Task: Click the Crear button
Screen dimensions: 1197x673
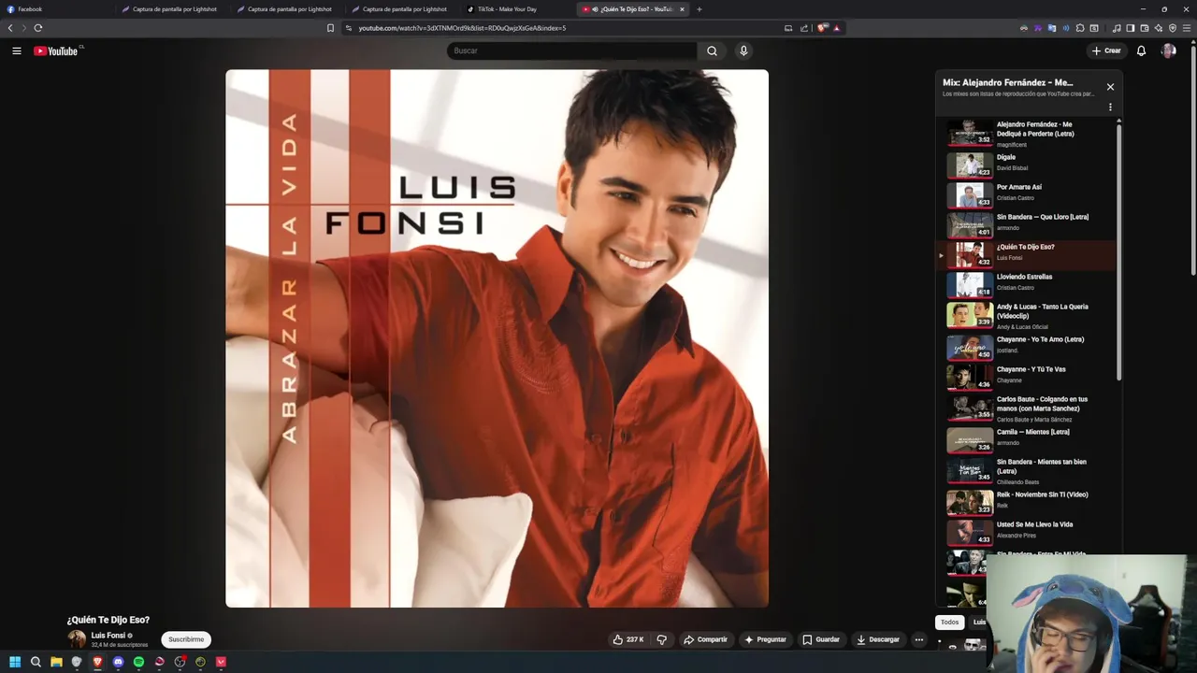Action: (x=1106, y=50)
